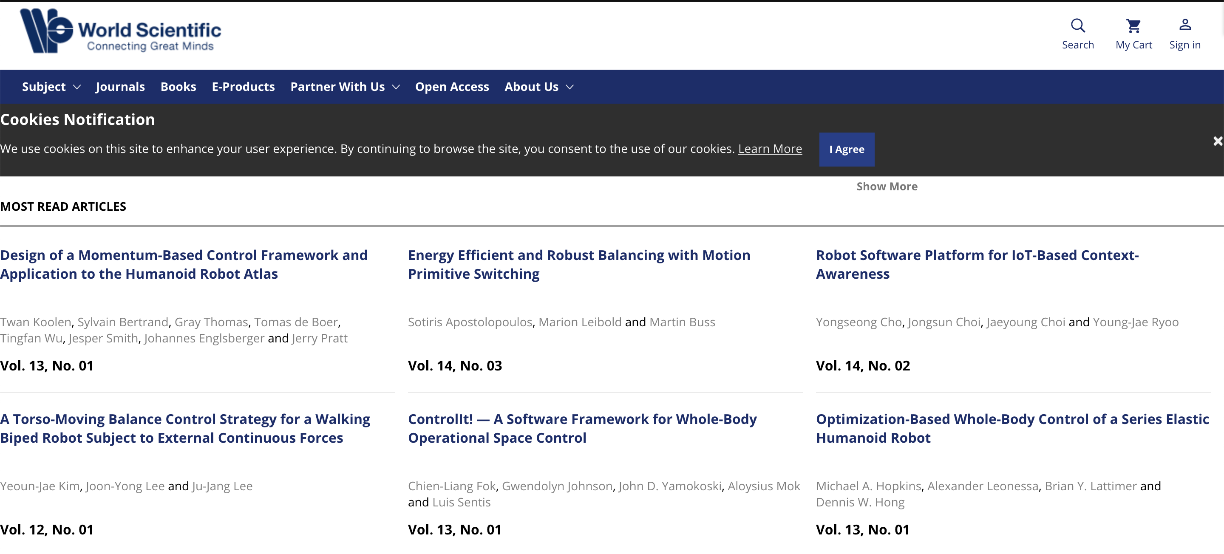Open the Journals menu item
This screenshot has width=1224, height=554.
click(120, 87)
